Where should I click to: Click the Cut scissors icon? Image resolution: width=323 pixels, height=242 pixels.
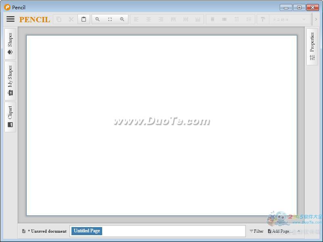[71, 19]
